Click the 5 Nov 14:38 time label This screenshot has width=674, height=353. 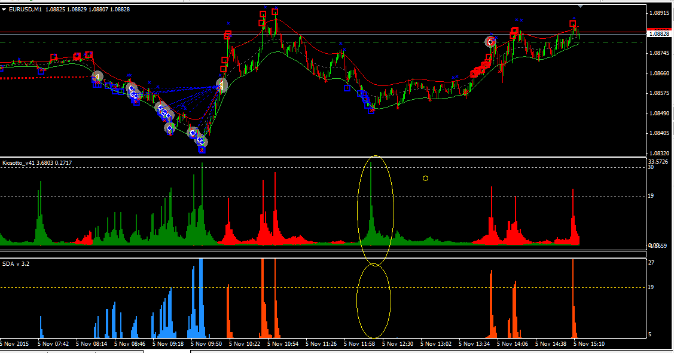coord(551,343)
